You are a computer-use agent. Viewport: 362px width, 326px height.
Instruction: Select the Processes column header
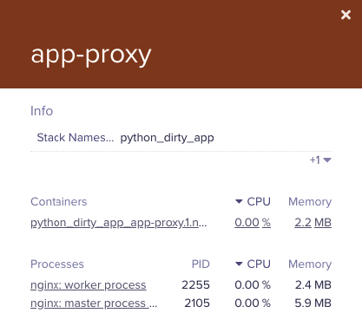[57, 264]
